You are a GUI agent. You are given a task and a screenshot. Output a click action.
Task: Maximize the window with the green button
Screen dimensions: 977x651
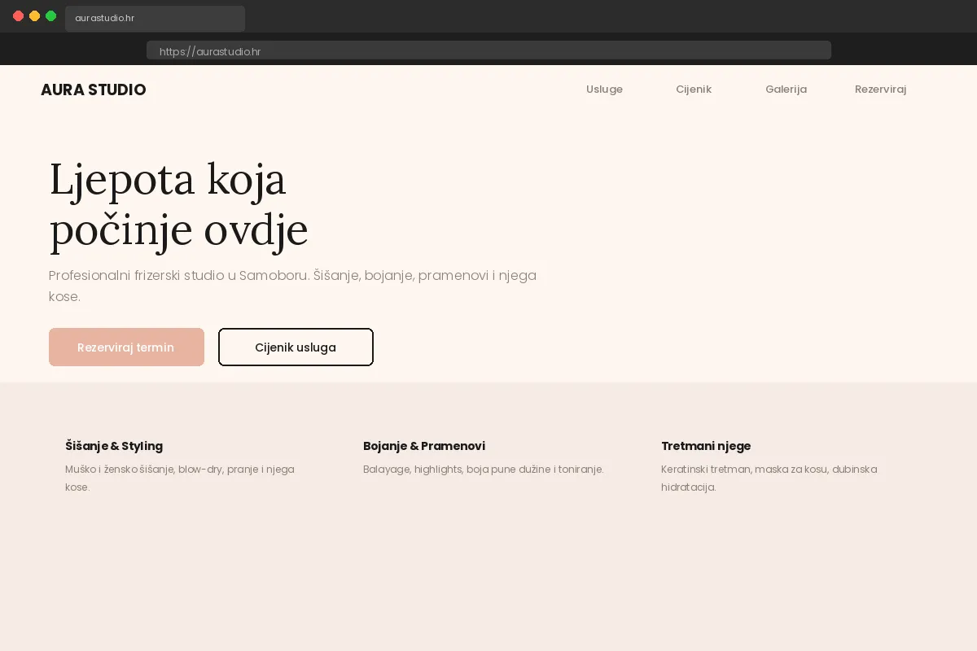[50, 16]
